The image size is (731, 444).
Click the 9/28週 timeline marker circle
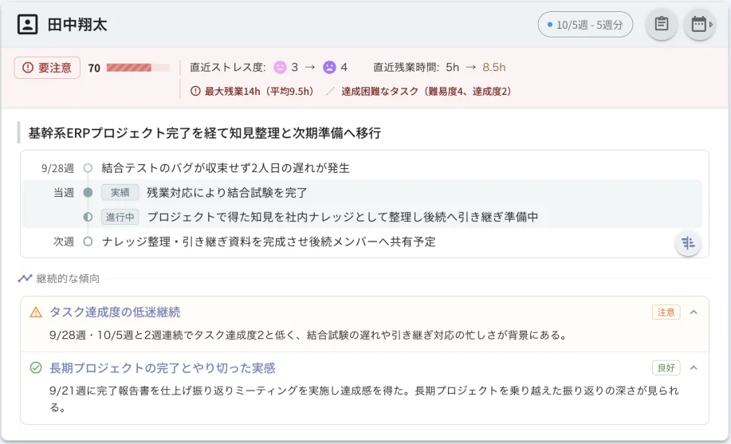pyautogui.click(x=88, y=168)
